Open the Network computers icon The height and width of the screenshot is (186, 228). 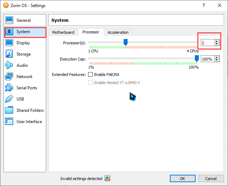pyautogui.click(x=9, y=76)
